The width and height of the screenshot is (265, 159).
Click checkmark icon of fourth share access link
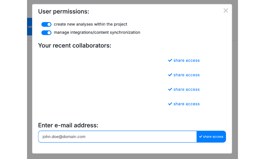[170, 104]
